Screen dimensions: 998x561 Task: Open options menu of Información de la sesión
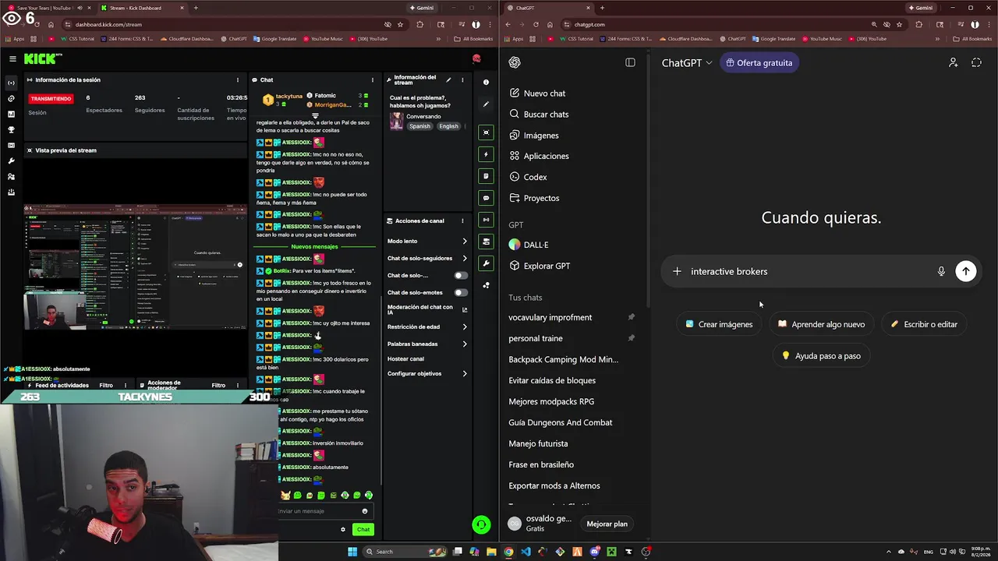(238, 79)
